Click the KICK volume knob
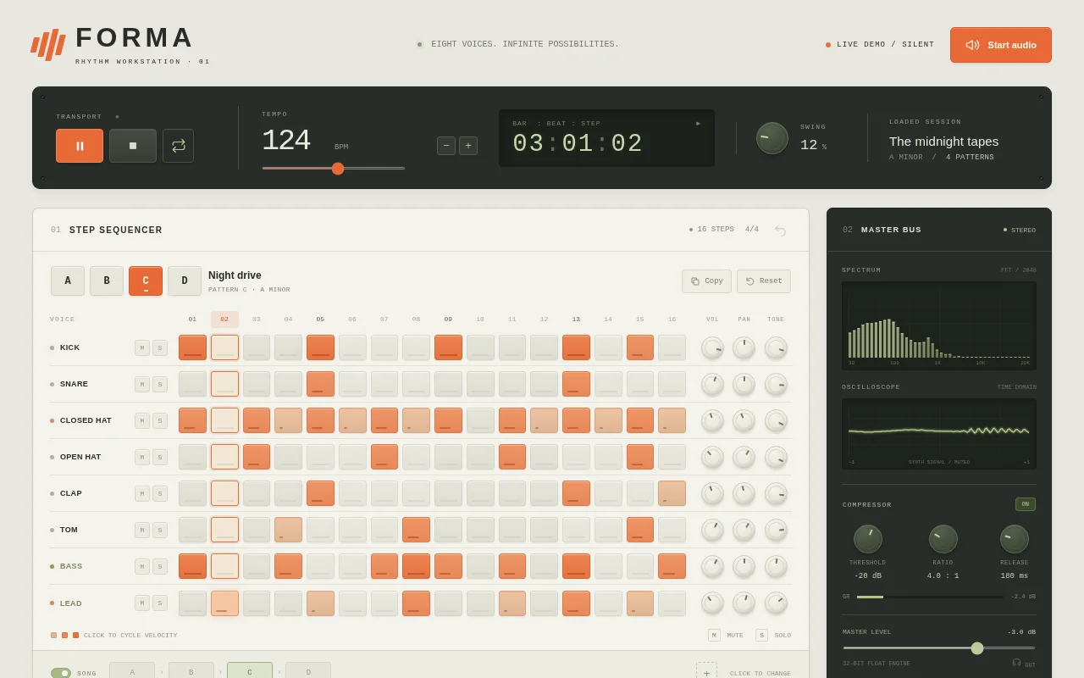This screenshot has height=678, width=1084. click(x=712, y=347)
